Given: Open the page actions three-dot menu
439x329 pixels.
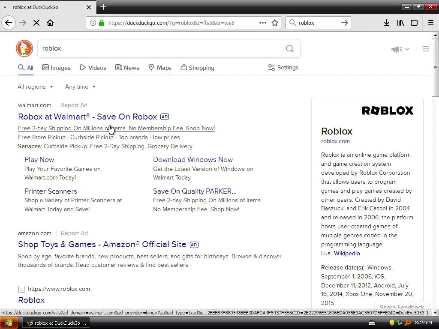Looking at the screenshot, I should [x=263, y=23].
